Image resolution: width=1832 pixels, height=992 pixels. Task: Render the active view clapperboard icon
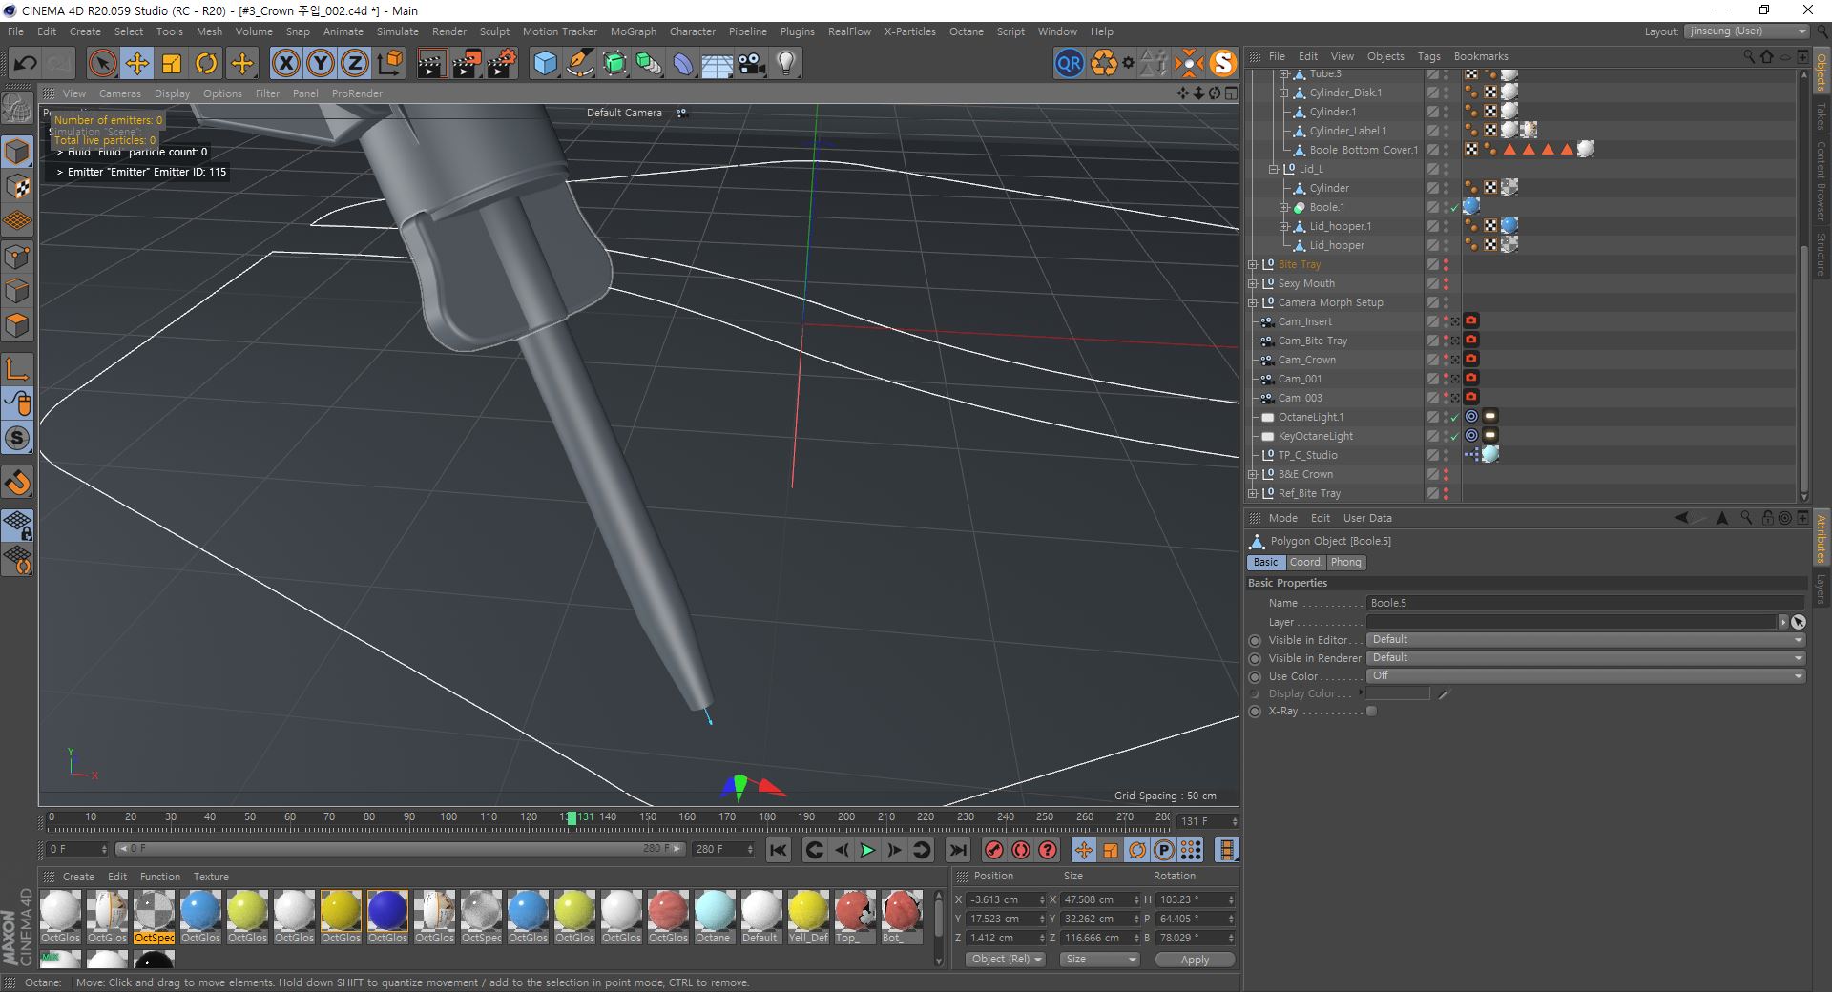click(431, 64)
